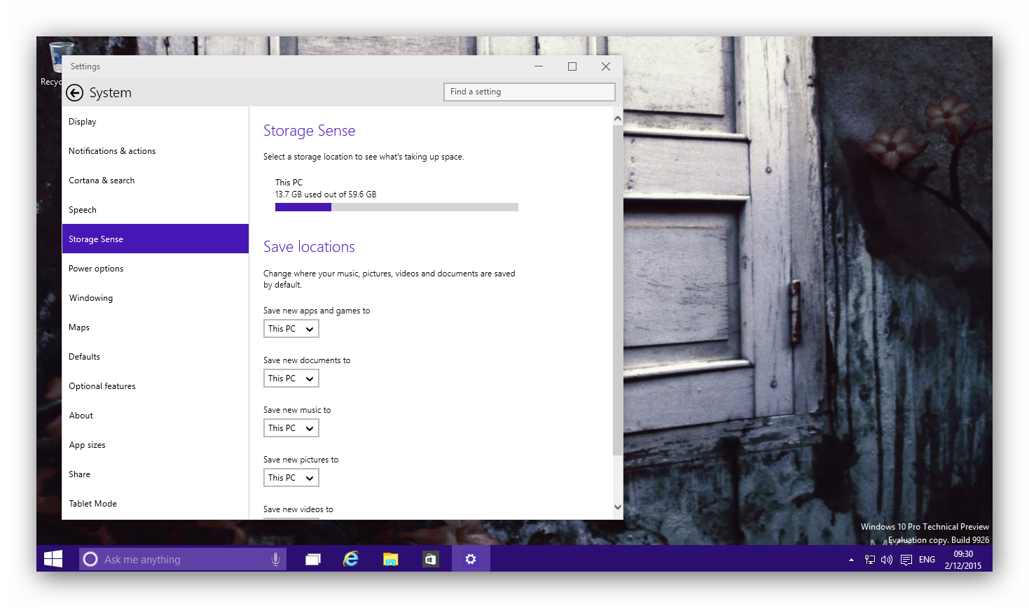1029x608 pixels.
Task: Click the Settings gear taskbar icon
Action: tap(471, 559)
